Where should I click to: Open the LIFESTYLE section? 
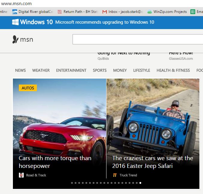[x=142, y=70]
